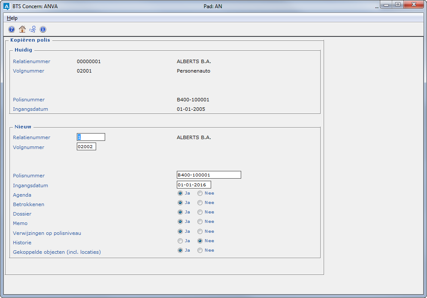Click the blue info icon in toolbar
The image size is (427, 298).
(43, 30)
